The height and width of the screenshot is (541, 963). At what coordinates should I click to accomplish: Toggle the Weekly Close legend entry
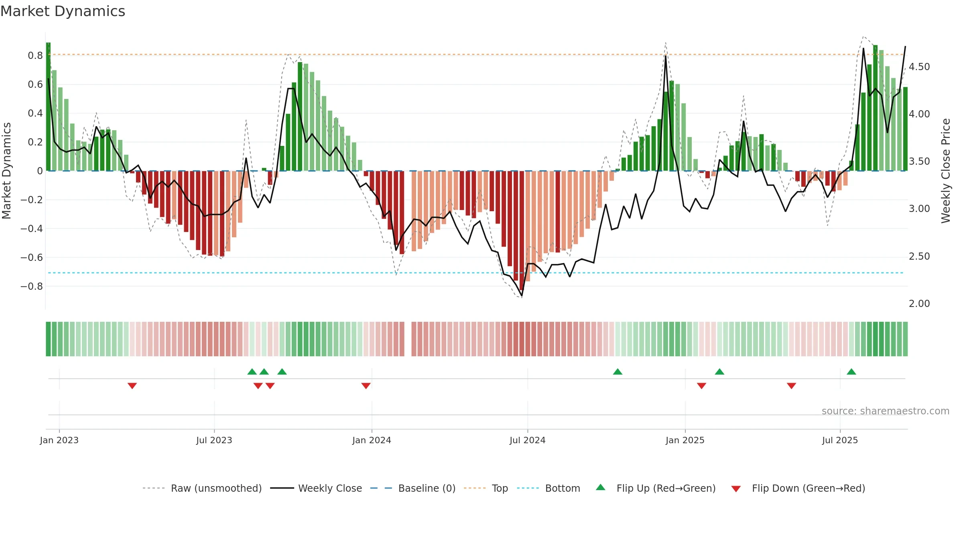[x=316, y=488]
